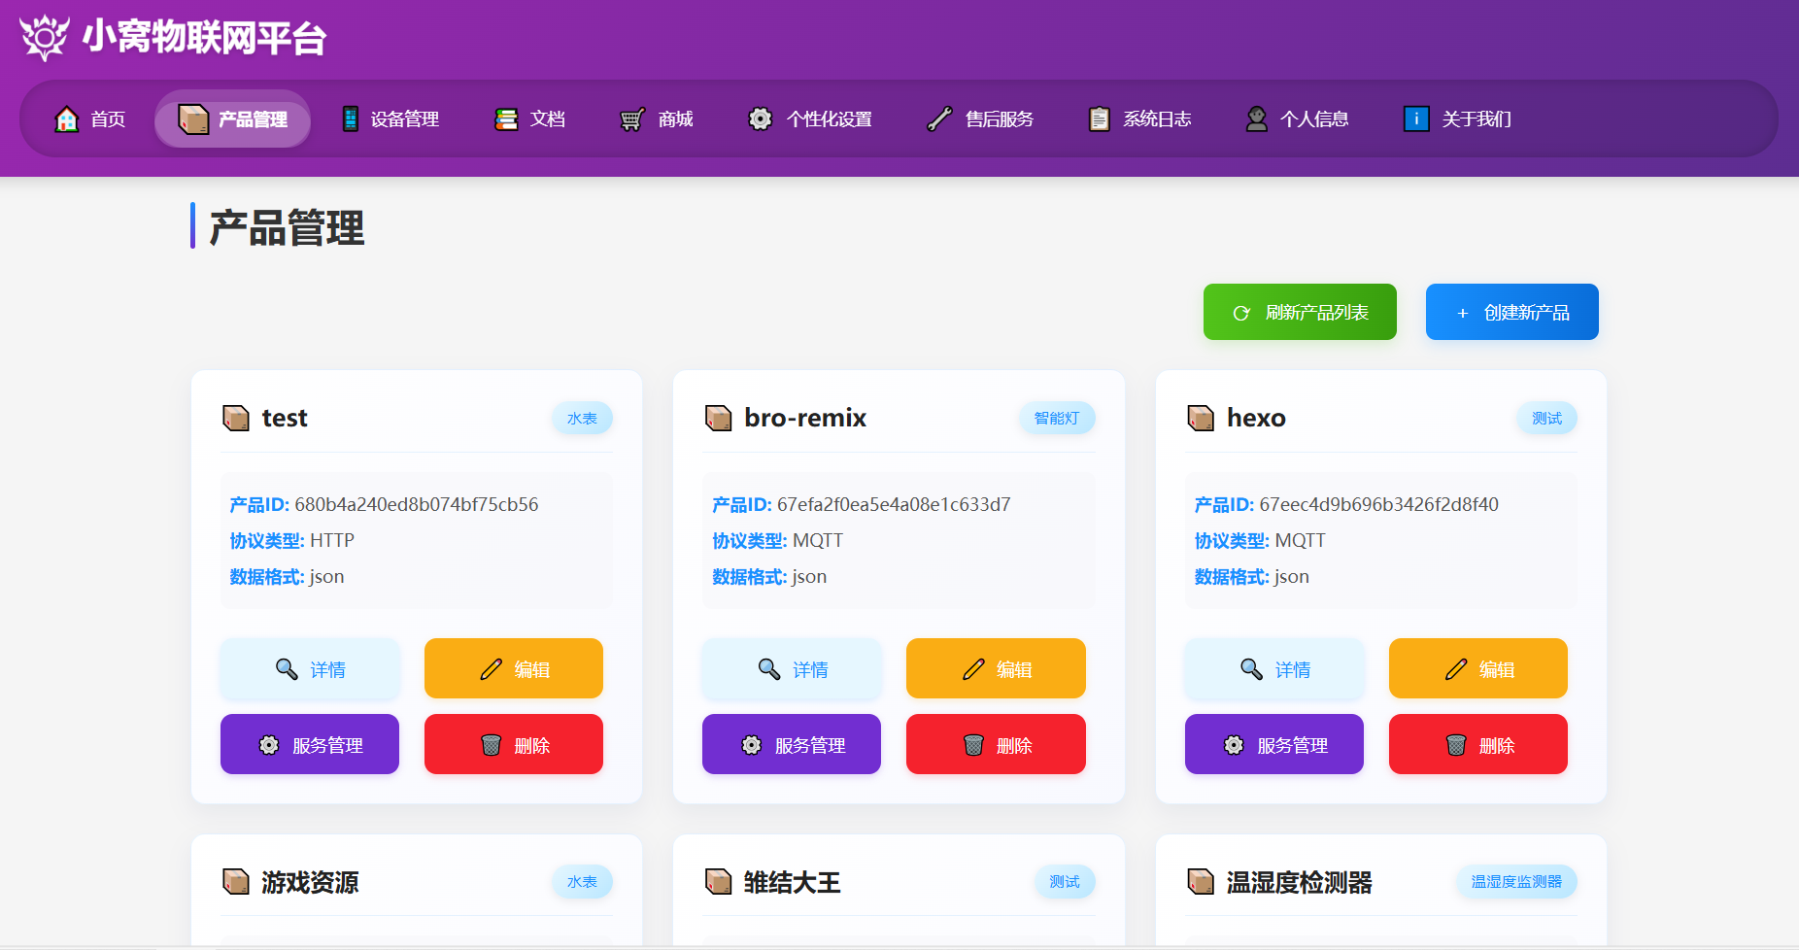
Task: Click the 创建新产品 blue button
Action: (1512, 312)
